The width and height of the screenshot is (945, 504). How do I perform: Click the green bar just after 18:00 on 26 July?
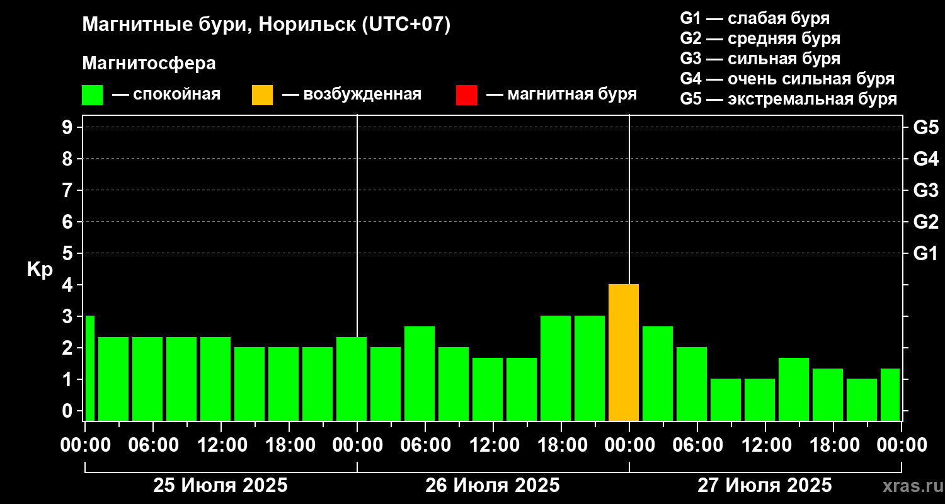point(590,369)
